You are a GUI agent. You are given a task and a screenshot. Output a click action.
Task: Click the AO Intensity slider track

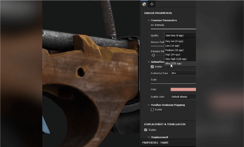click(x=173, y=29)
